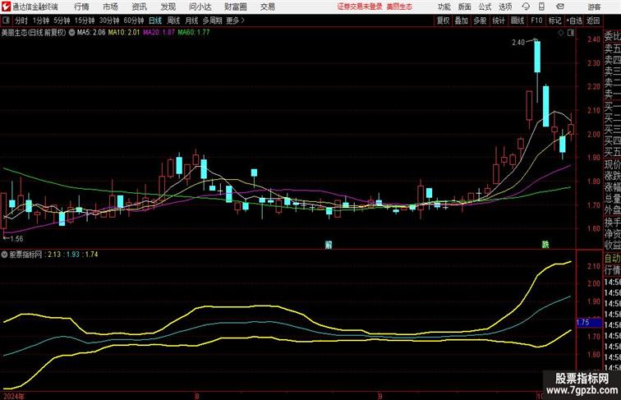Toggle the left panel layout icon
Image resolution: width=621 pixels, height=400 pixels.
pos(6,21)
